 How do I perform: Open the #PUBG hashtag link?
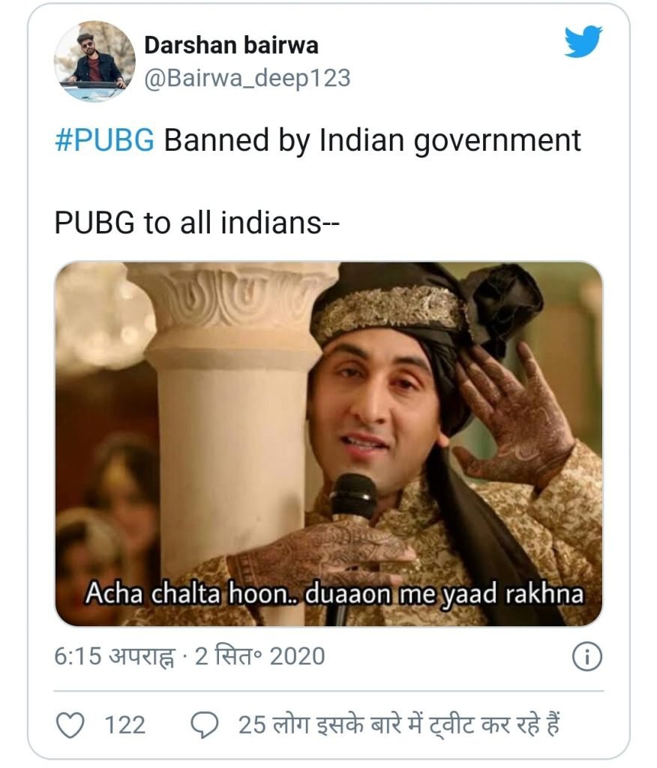point(104,140)
